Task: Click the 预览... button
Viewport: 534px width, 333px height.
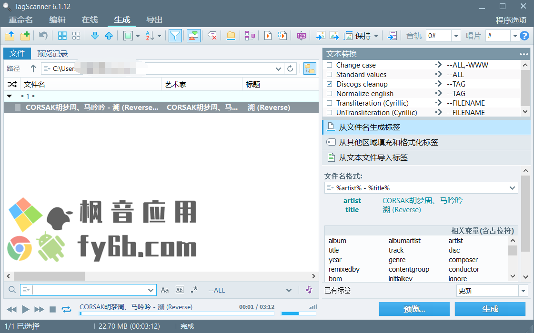Action: pyautogui.click(x=414, y=309)
